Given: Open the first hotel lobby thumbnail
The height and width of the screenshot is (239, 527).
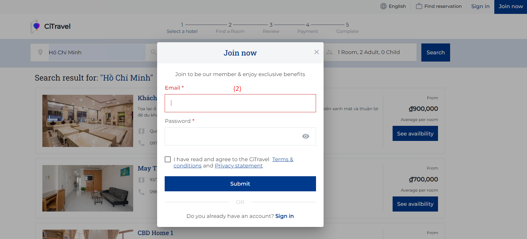Looking at the screenshot, I should point(88,121).
